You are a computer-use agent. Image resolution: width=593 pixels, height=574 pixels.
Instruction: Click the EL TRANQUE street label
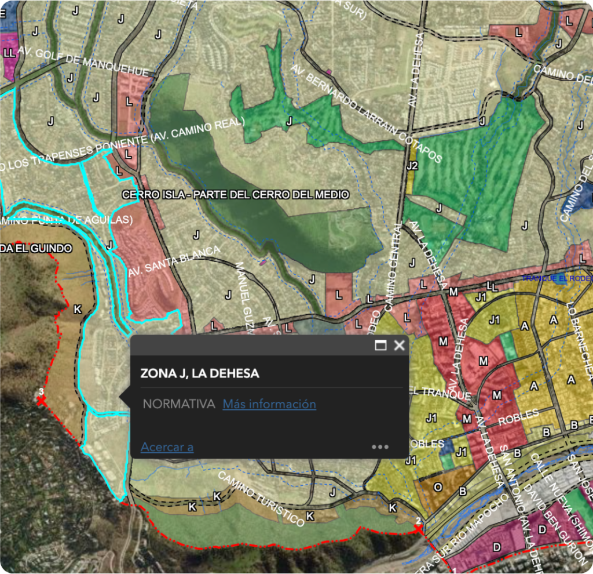click(x=440, y=393)
